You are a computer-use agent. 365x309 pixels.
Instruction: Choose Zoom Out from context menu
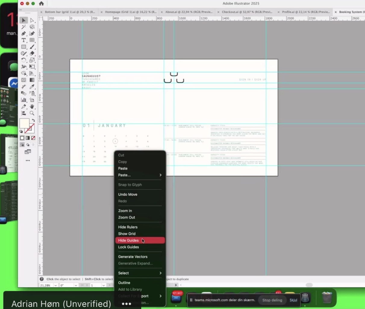coord(126,218)
